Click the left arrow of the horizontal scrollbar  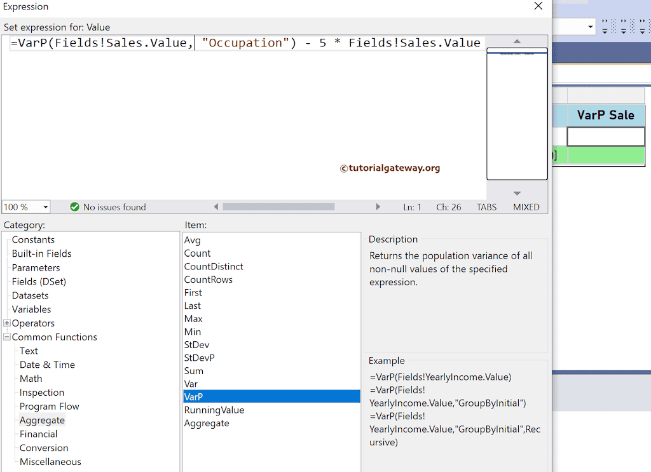(216, 206)
